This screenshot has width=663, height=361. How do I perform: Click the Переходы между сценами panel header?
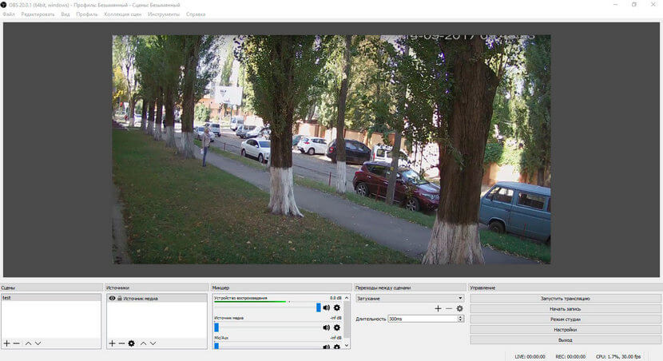(410, 288)
